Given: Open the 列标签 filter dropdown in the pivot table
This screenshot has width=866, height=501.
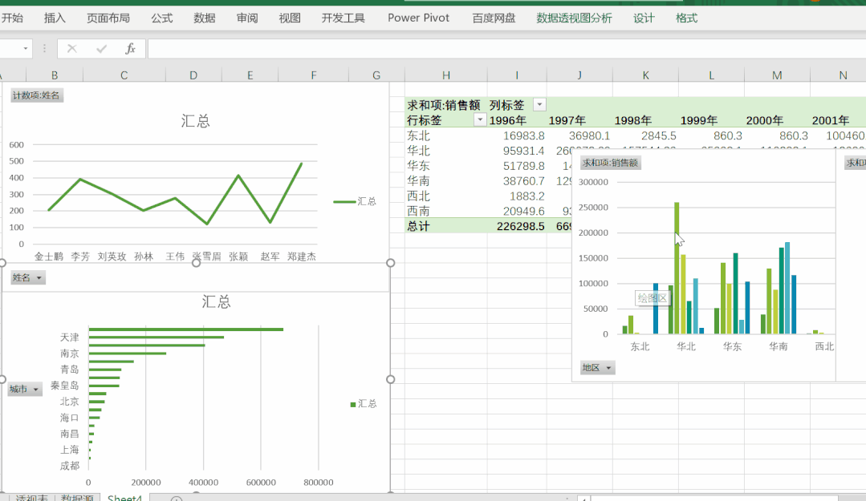Looking at the screenshot, I should coord(538,104).
